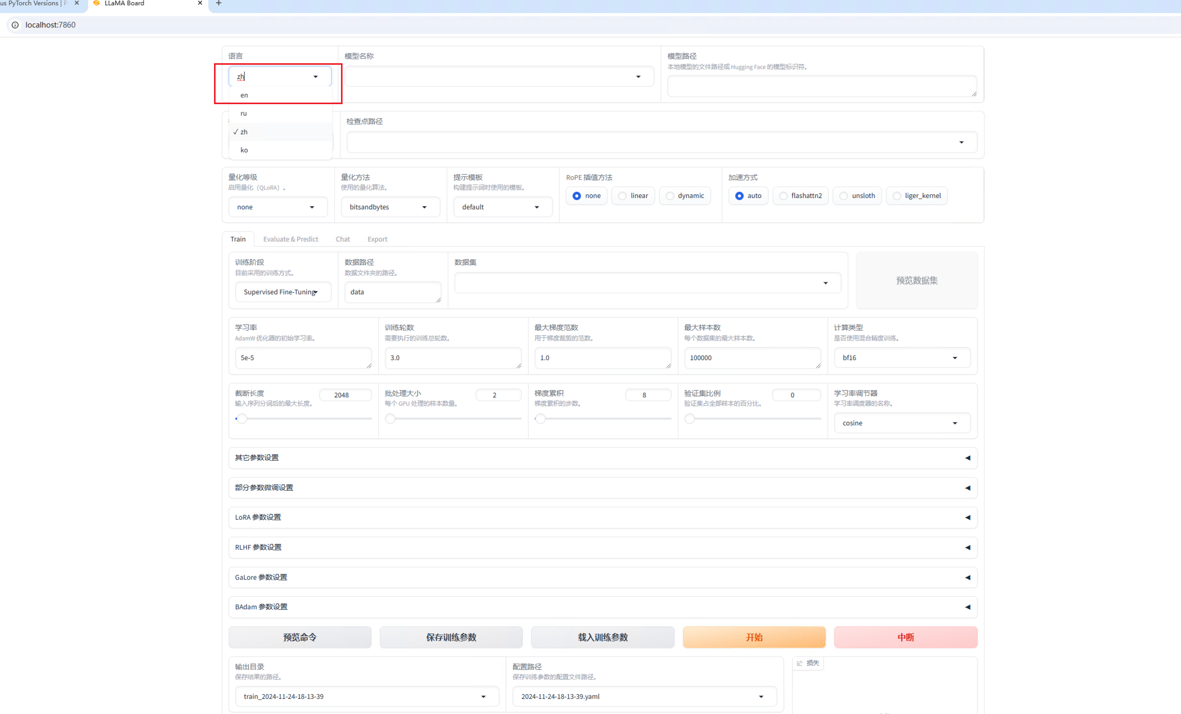Expand 其它参数设置 section arrow
Viewport: 1181px width, 714px height.
click(967, 458)
